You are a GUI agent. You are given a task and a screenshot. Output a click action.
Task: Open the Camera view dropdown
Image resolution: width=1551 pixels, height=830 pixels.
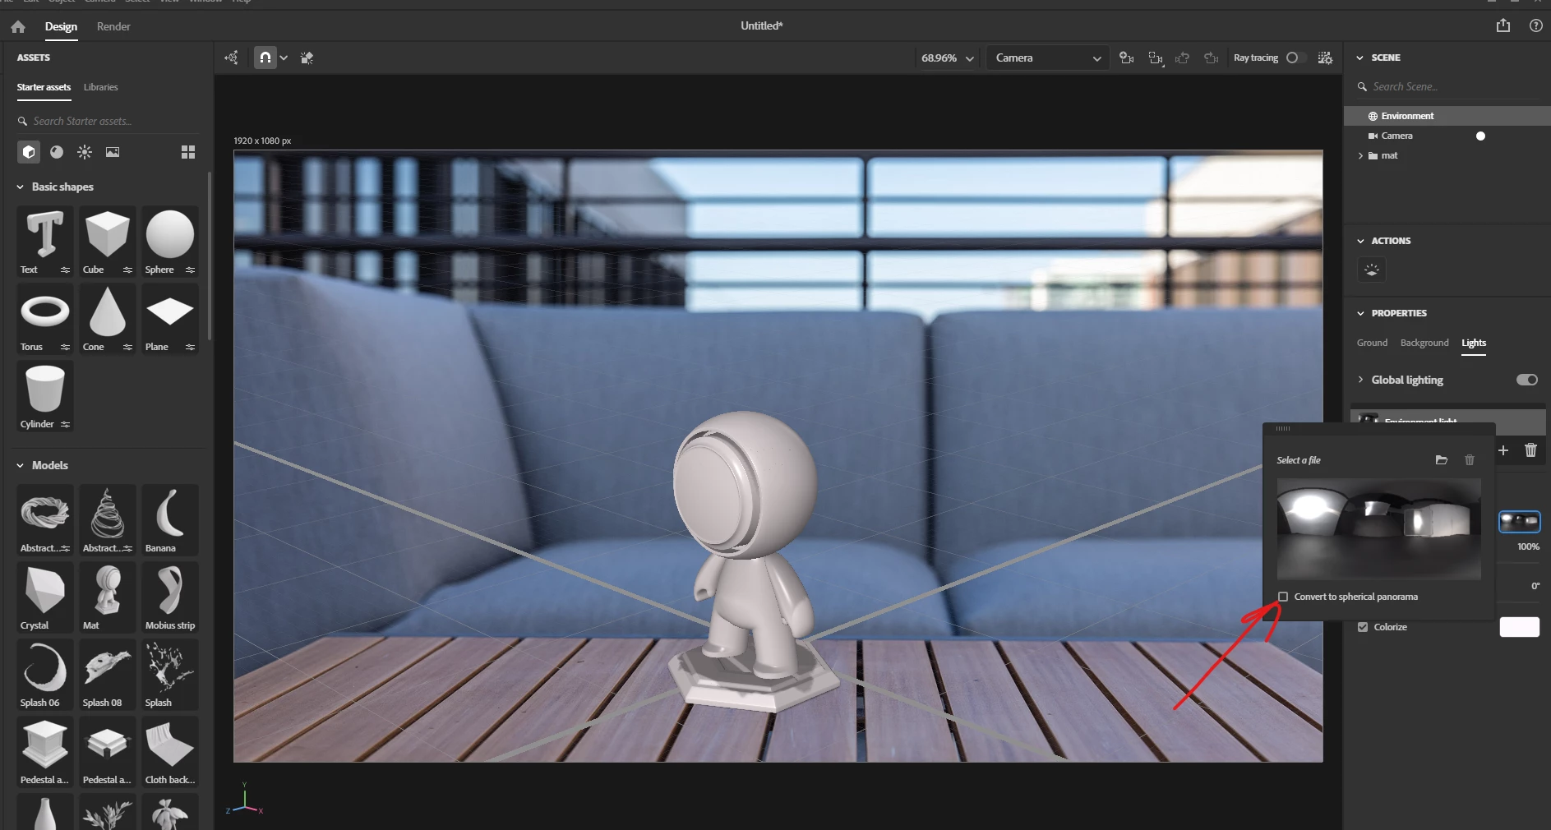tap(1048, 58)
